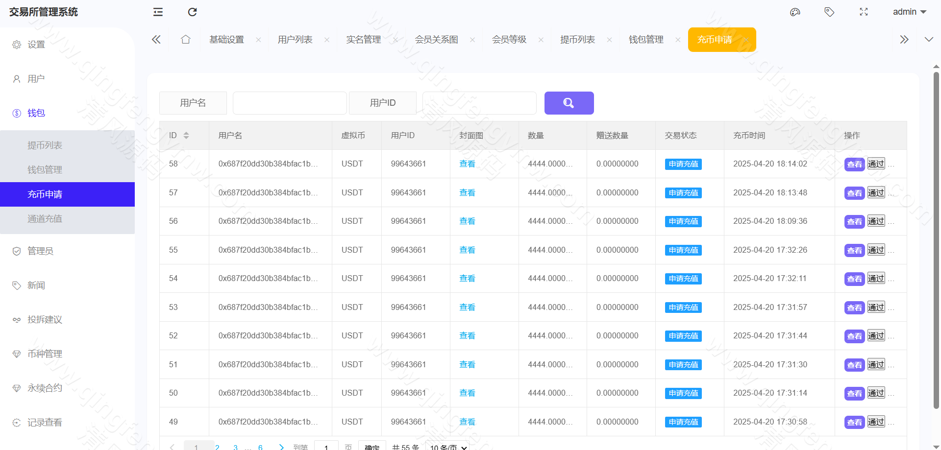Open the admin dropdown menu

coord(909,12)
